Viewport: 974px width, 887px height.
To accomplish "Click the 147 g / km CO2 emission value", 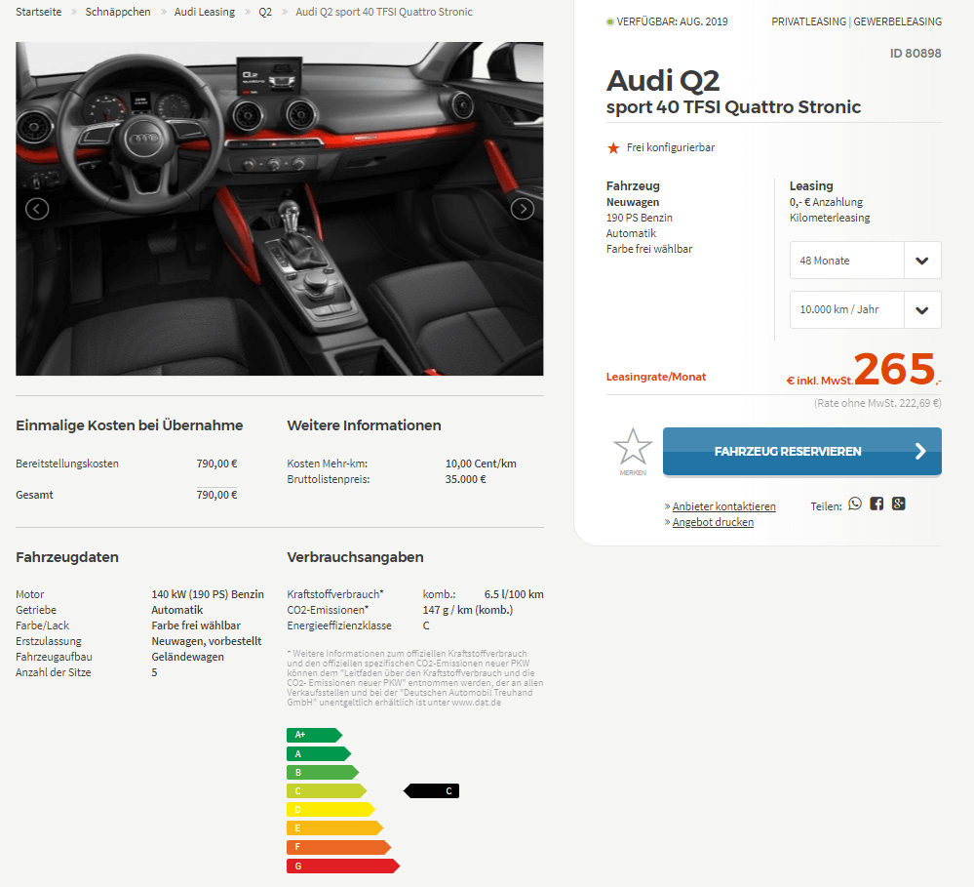I will pyautogui.click(x=468, y=610).
